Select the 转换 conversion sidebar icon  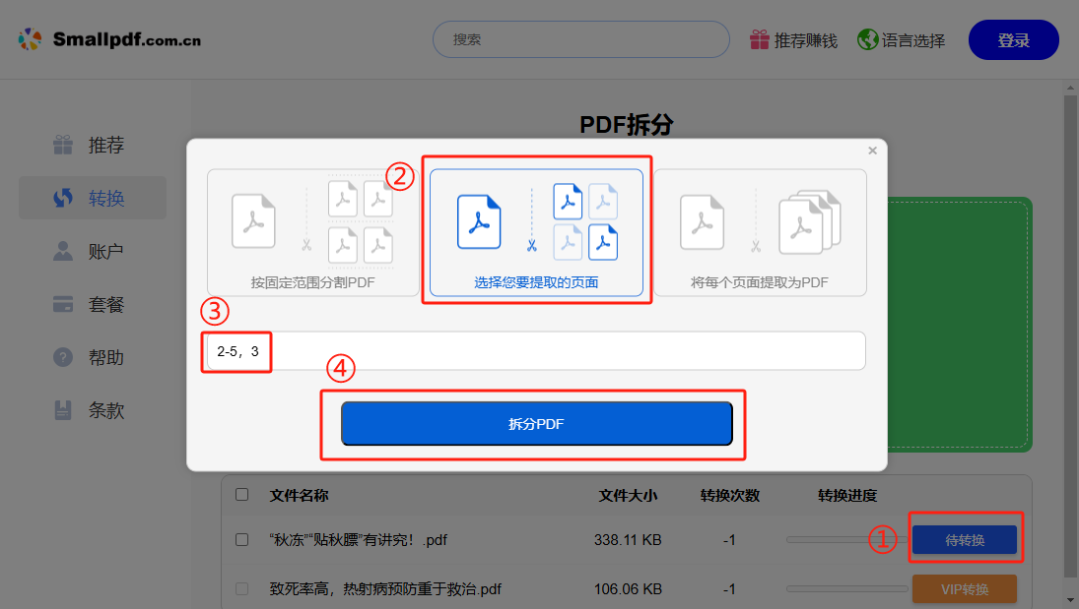pos(62,197)
